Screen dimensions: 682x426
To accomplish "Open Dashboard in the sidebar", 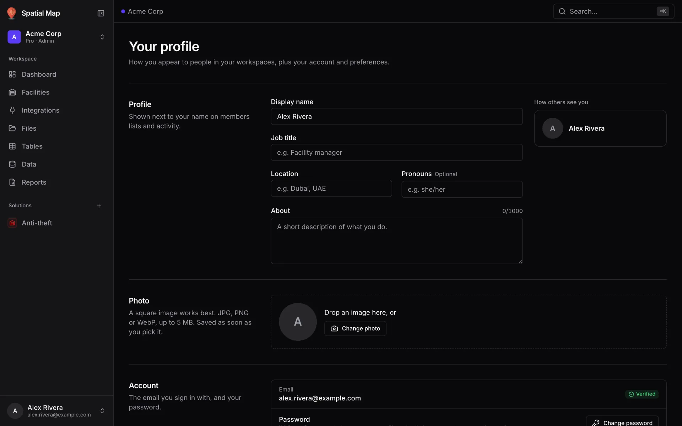I will [x=57, y=74].
